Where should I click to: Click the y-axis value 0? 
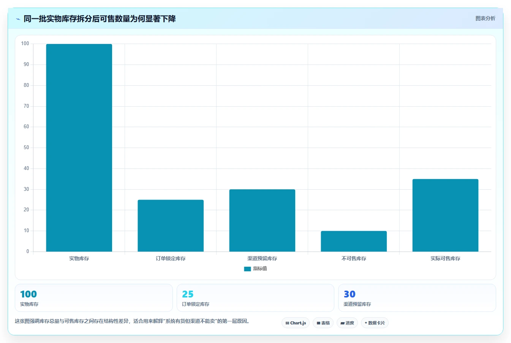(x=28, y=251)
